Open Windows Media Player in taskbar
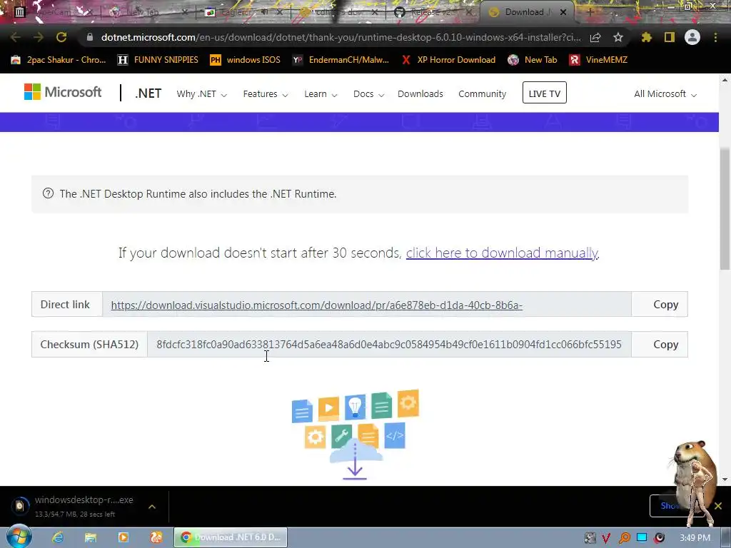 click(x=123, y=537)
